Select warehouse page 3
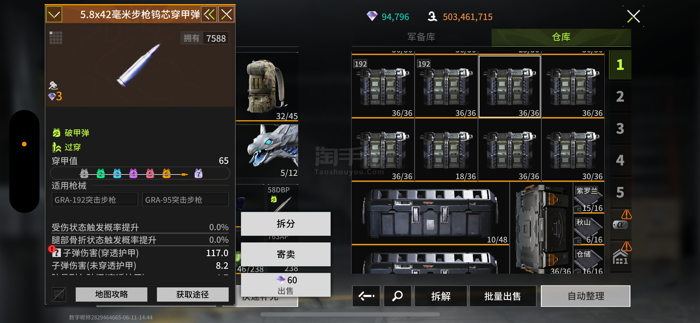 point(620,128)
